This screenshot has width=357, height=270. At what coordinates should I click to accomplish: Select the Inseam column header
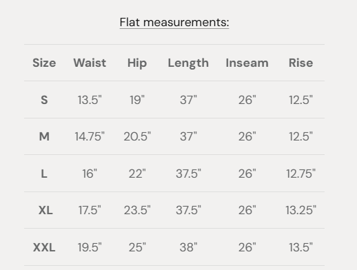pos(247,63)
